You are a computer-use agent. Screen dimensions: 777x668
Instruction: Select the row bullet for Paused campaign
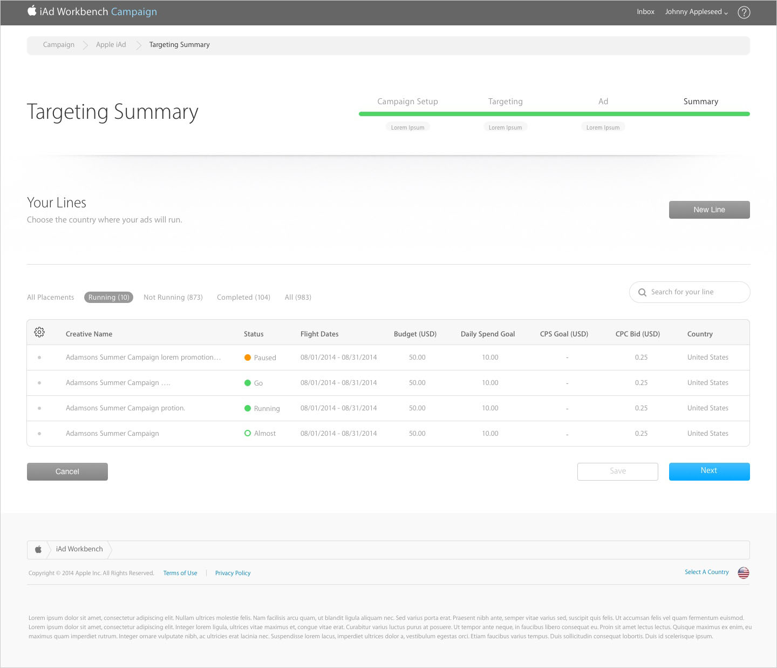tap(39, 357)
